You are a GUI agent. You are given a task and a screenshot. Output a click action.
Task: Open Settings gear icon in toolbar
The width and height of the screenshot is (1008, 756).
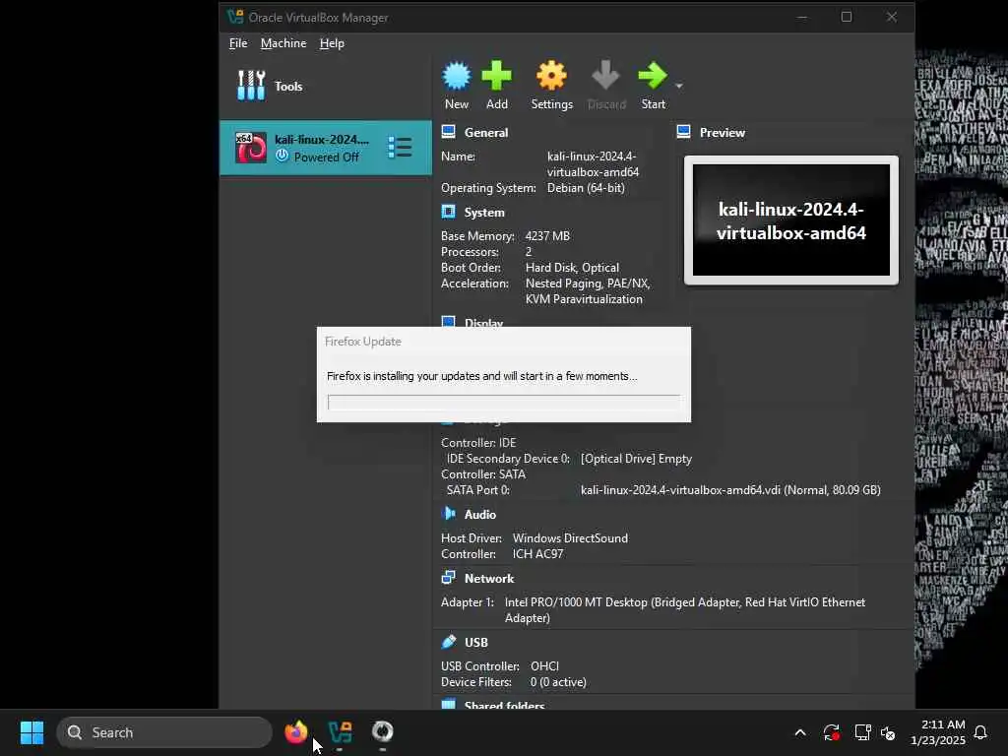coord(551,76)
